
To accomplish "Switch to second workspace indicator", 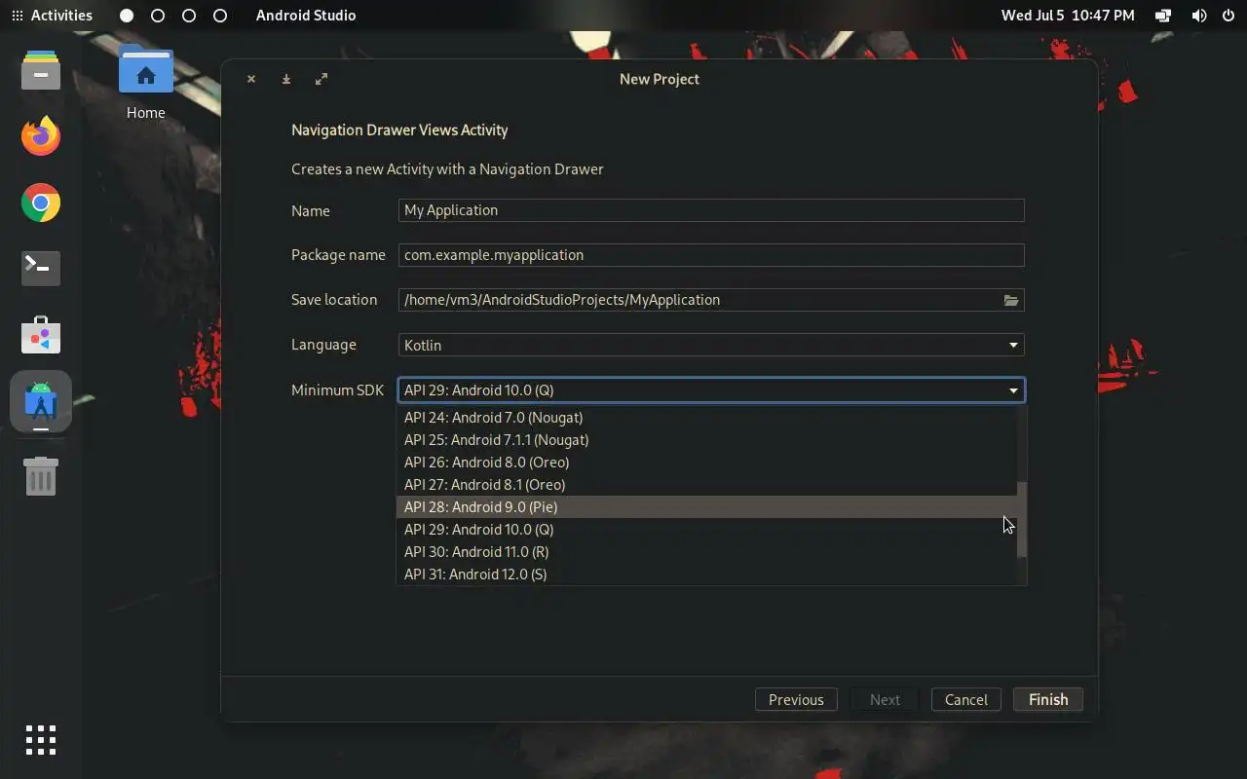I will [158, 16].
